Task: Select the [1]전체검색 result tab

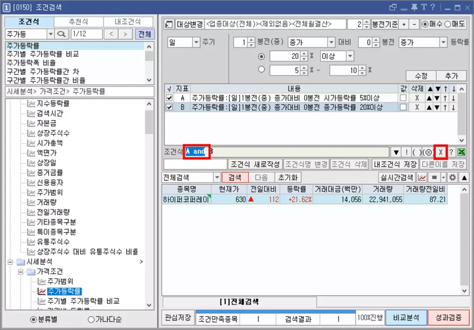Action: pos(239,302)
